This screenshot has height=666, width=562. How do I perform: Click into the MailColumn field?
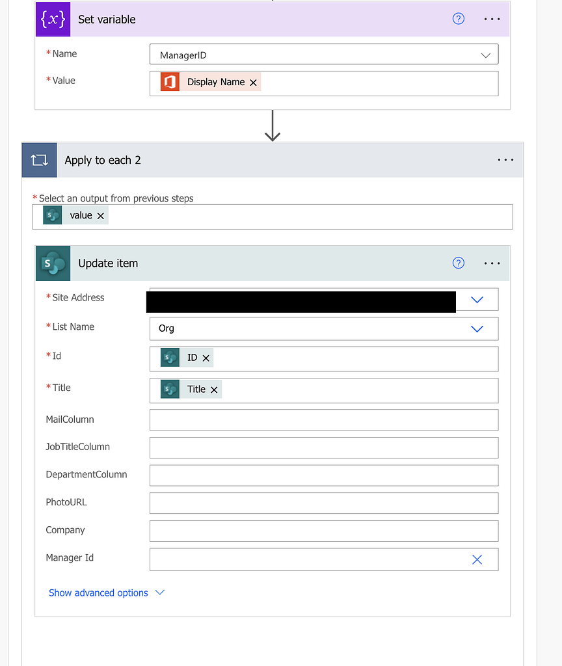click(x=323, y=420)
